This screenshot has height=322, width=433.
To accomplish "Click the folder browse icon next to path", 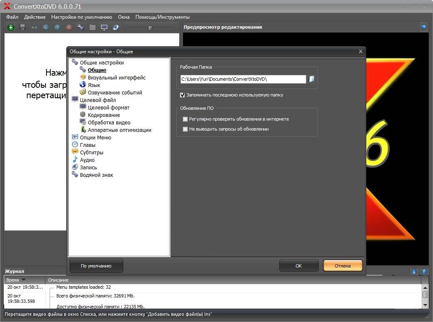I will tap(311, 79).
